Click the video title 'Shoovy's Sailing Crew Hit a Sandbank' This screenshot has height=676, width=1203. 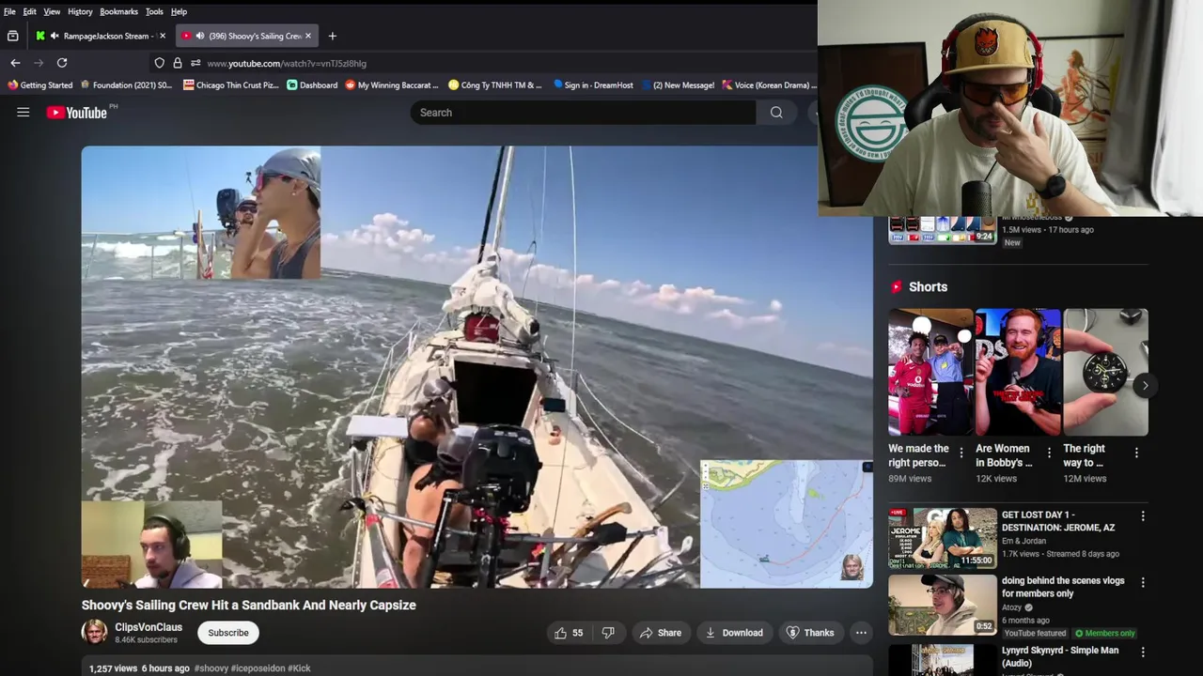249,606
